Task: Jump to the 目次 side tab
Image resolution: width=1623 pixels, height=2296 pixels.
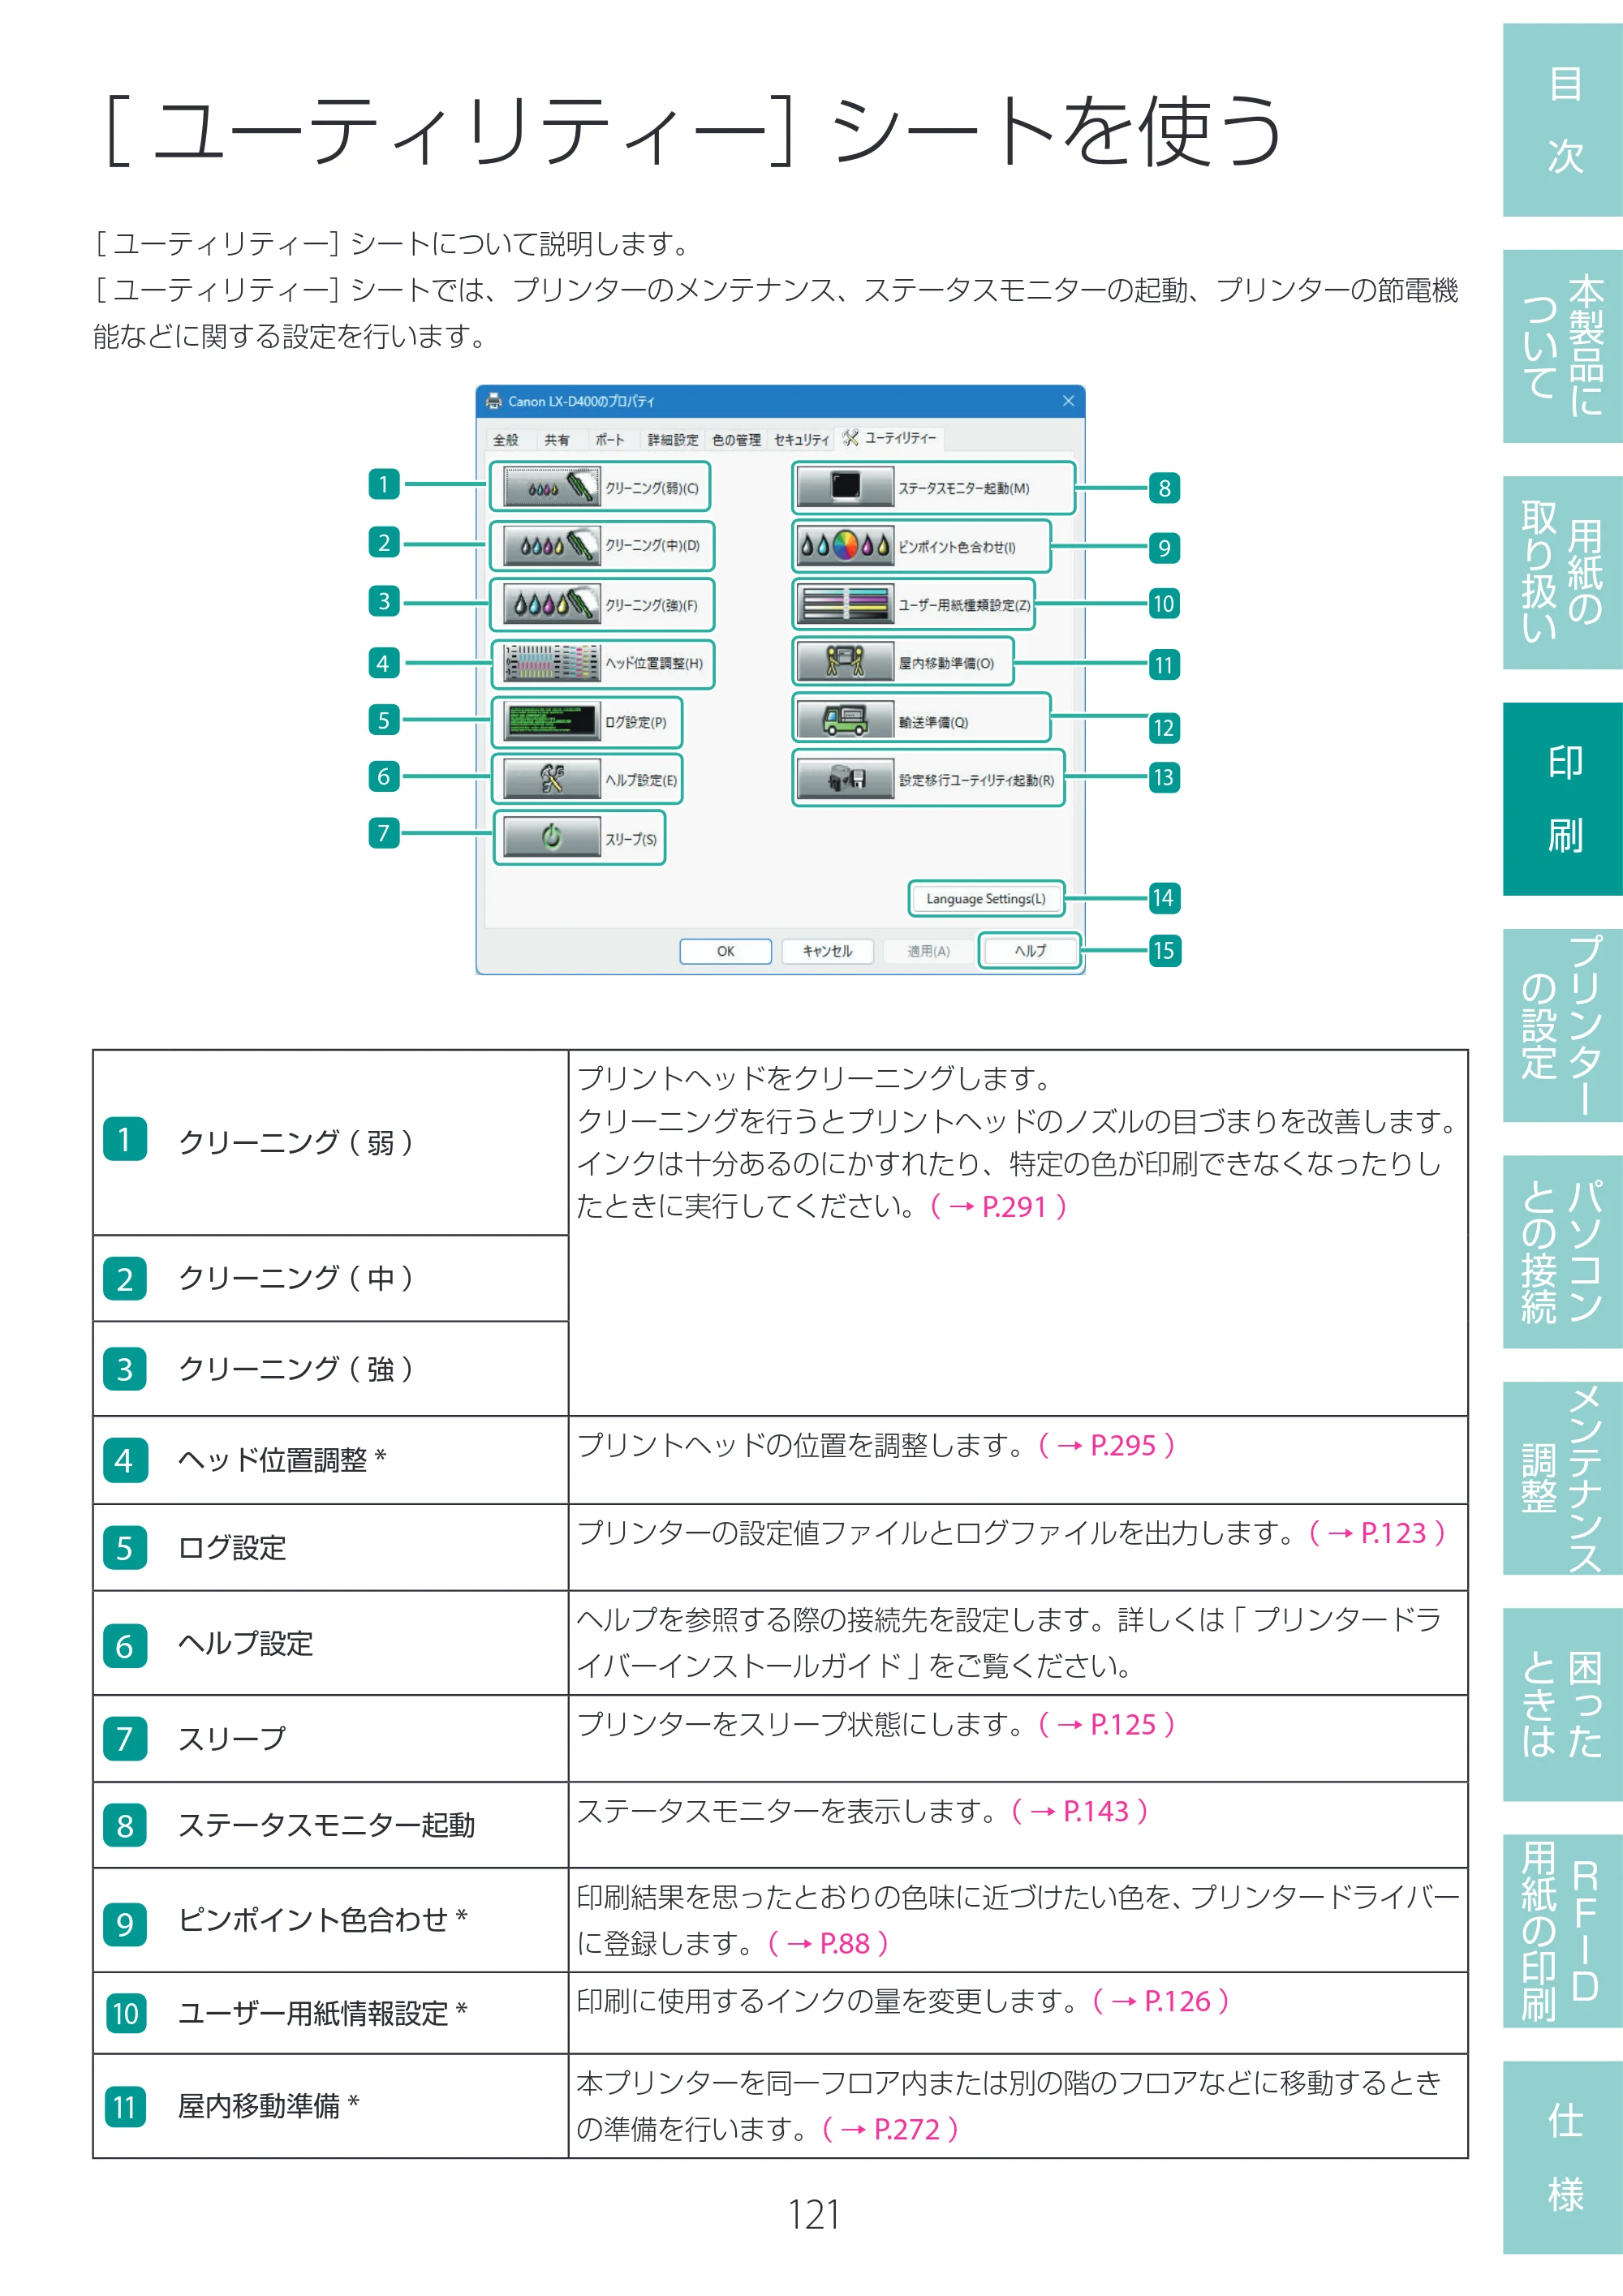Action: [x=1563, y=120]
